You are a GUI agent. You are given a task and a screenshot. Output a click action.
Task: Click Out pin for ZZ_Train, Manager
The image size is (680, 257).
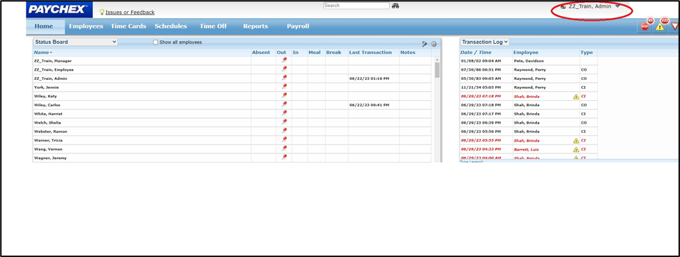pyautogui.click(x=284, y=60)
